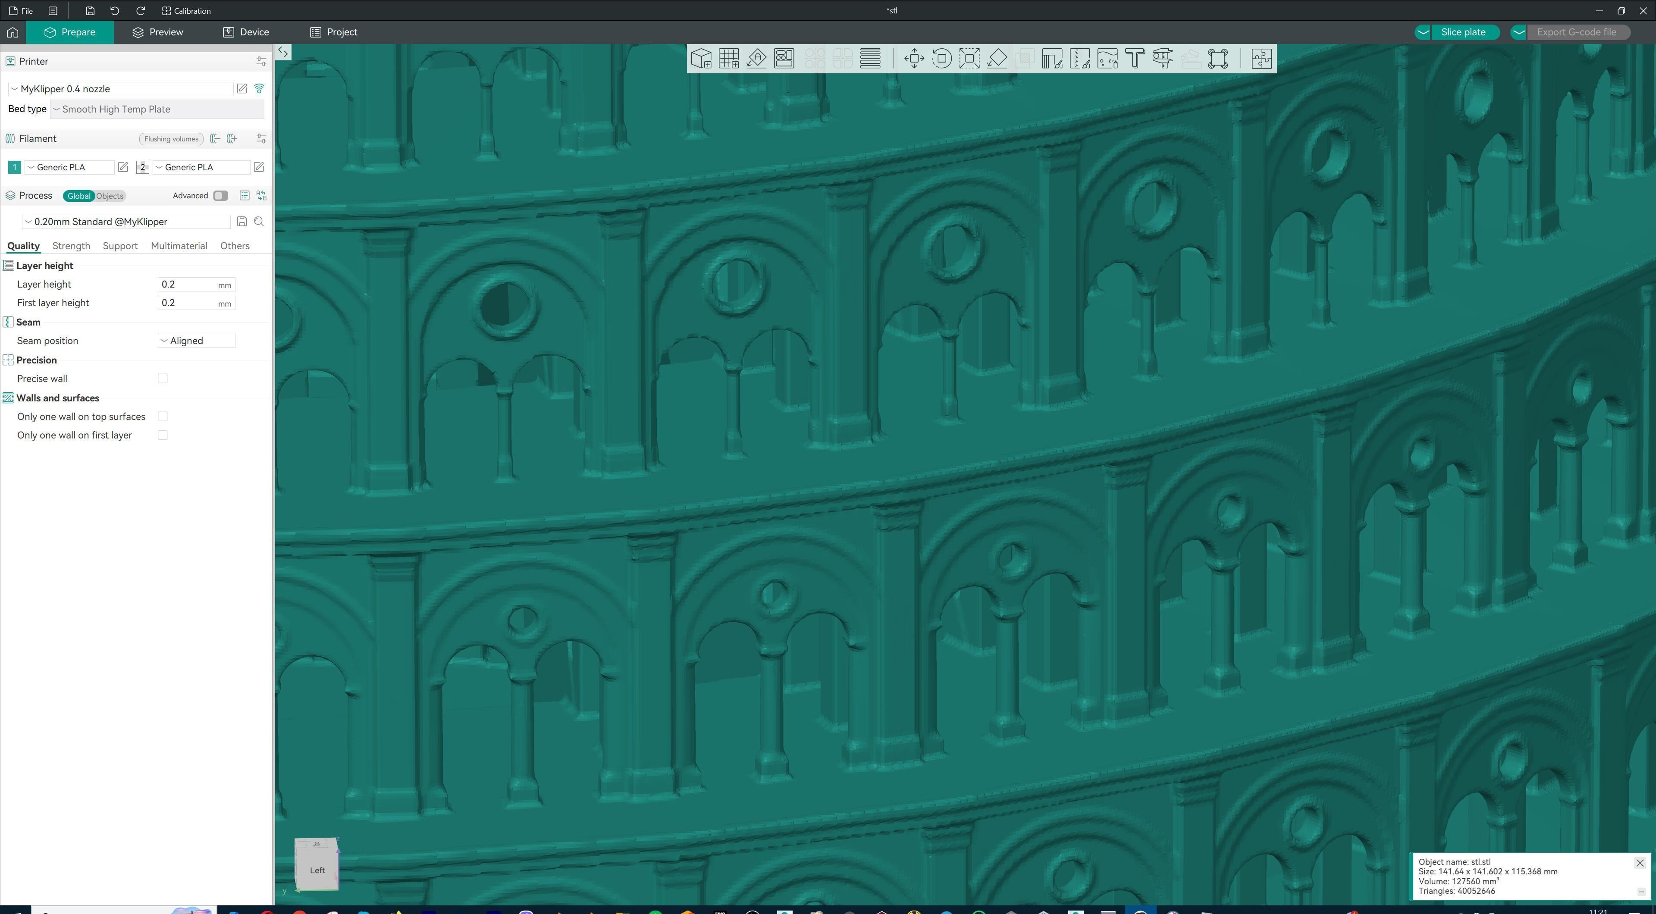Open the Calibration menu button
Screen dimensions: 1656x914
click(x=186, y=11)
